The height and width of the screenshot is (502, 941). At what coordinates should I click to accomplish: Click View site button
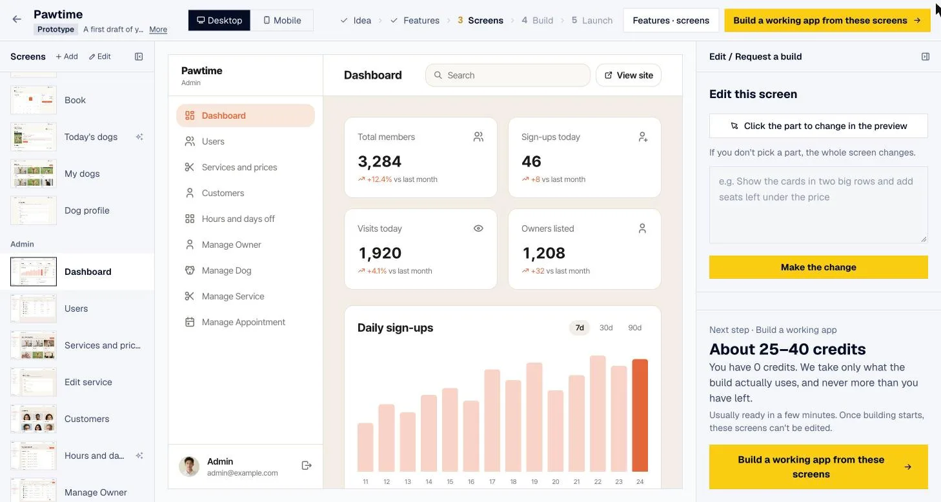(x=629, y=75)
